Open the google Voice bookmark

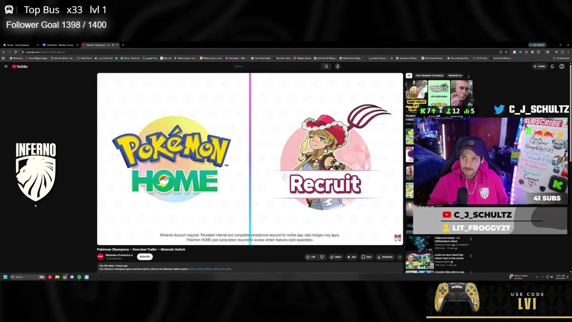(150, 58)
